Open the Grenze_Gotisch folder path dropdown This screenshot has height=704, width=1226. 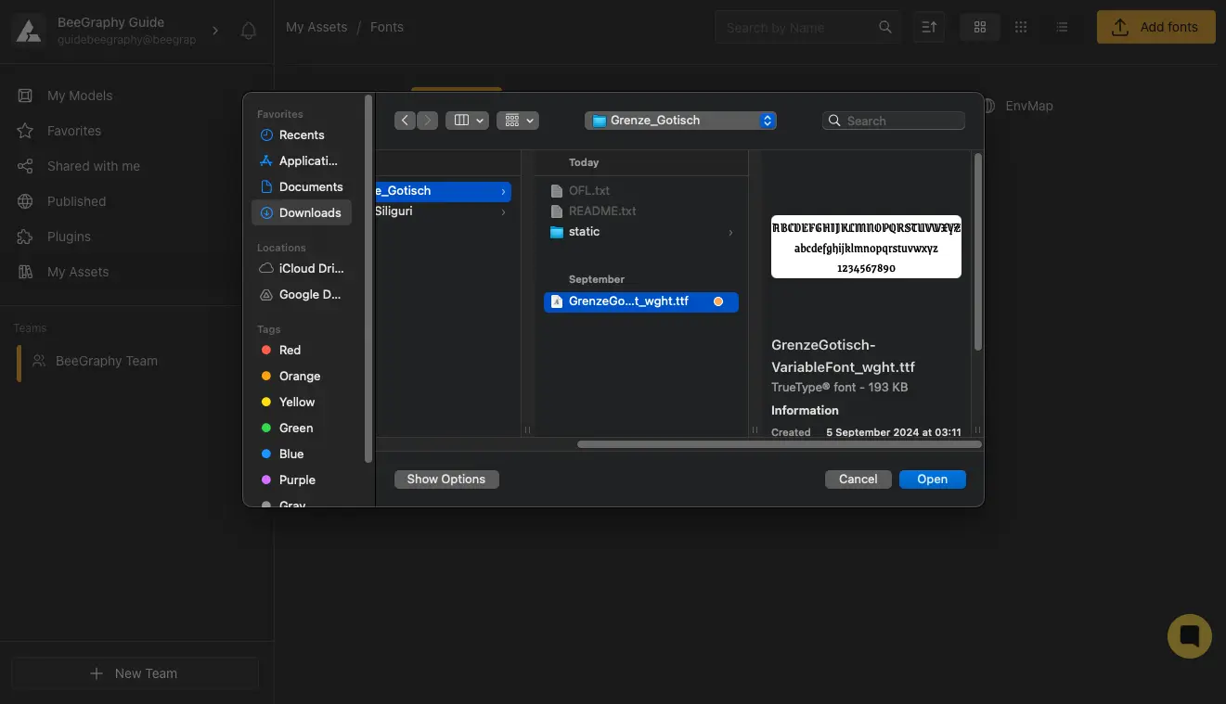click(x=680, y=121)
